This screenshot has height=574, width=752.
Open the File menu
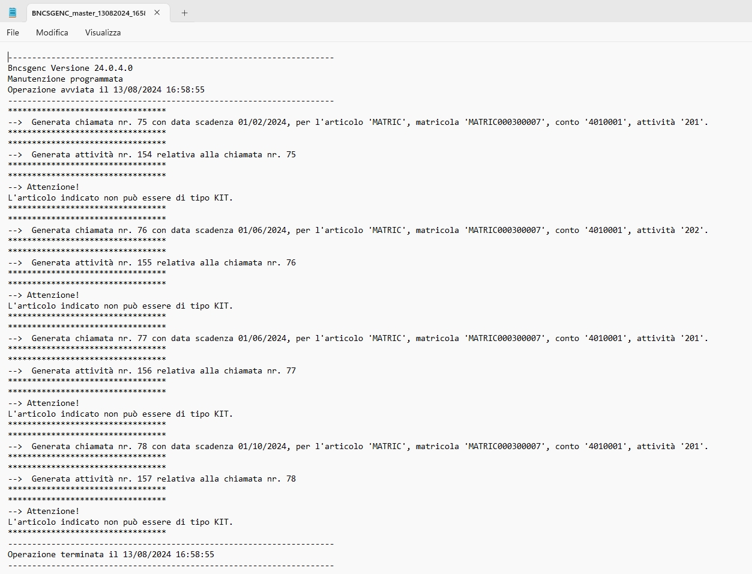coord(13,32)
